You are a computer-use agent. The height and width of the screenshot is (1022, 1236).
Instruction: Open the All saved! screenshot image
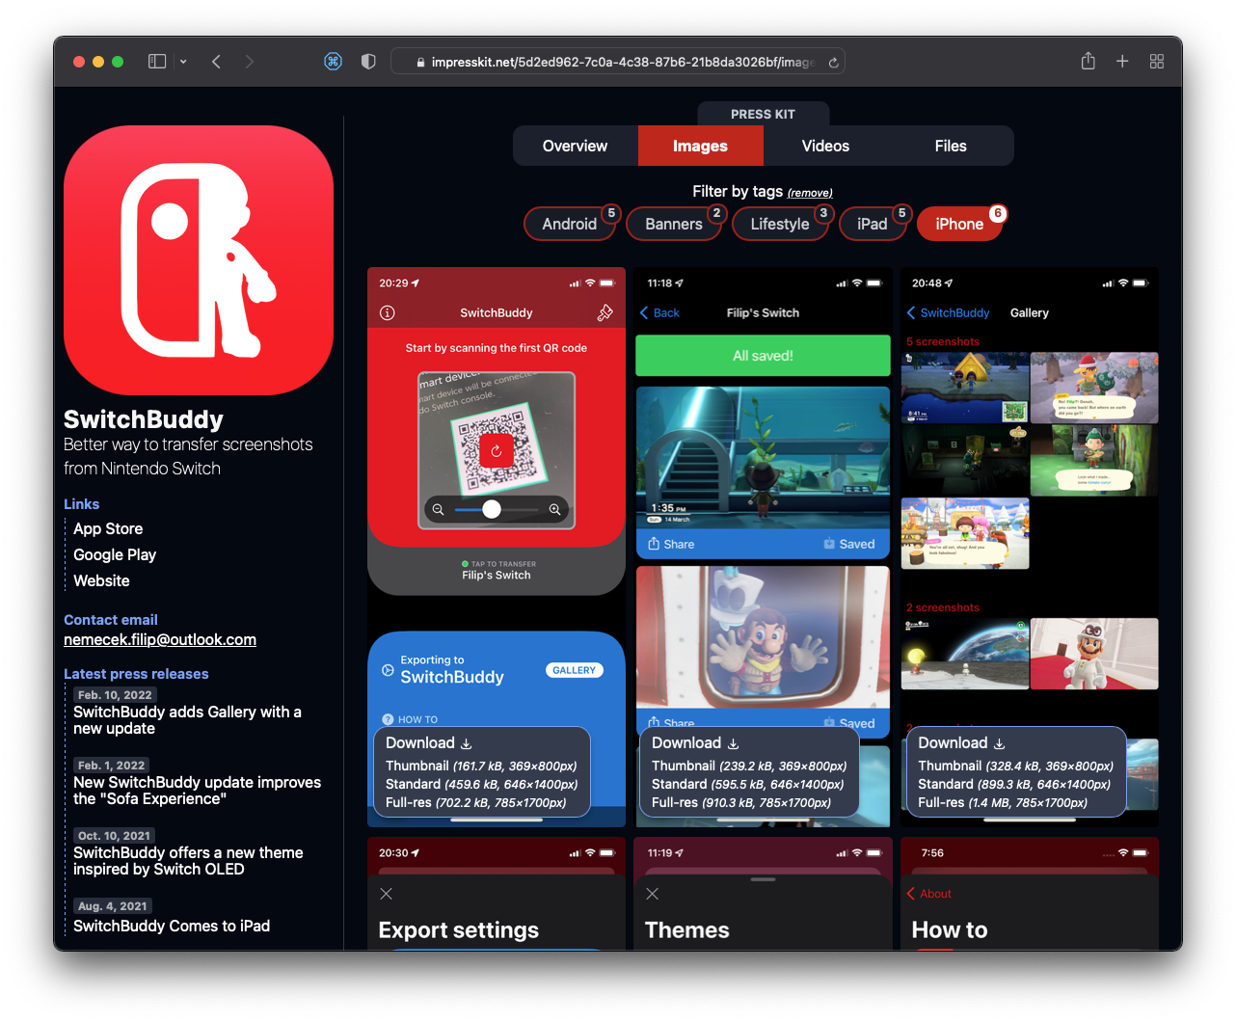coord(763,547)
